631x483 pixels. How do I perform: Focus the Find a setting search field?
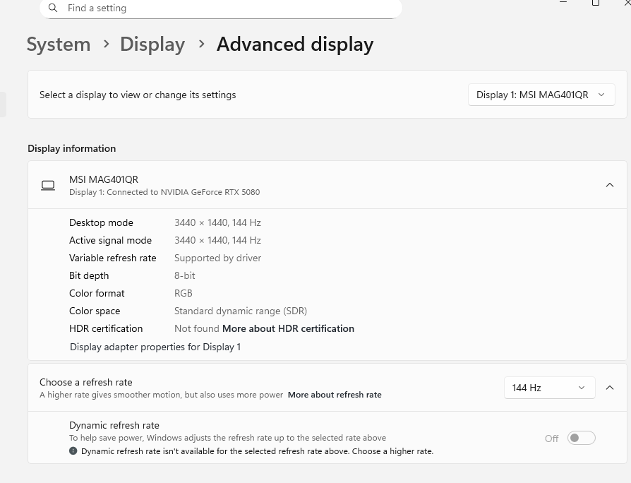click(226, 8)
